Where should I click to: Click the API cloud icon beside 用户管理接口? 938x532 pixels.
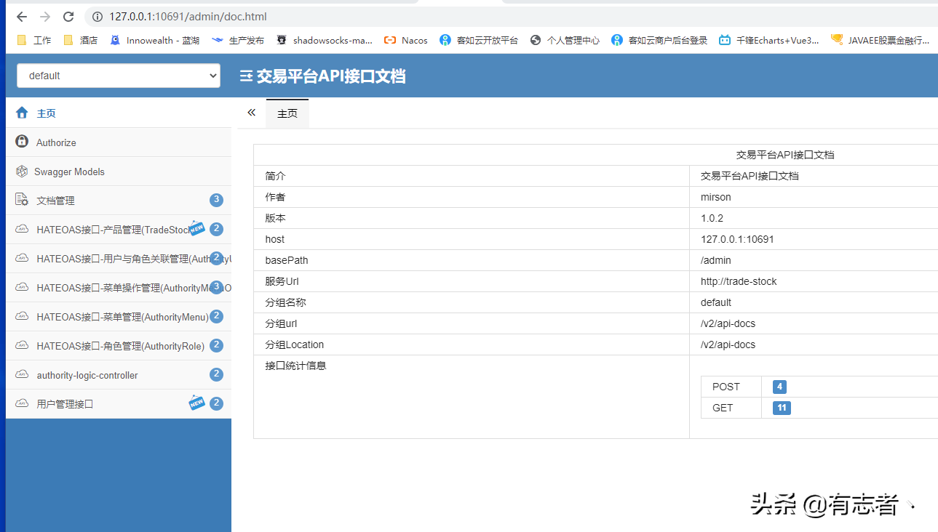point(21,403)
